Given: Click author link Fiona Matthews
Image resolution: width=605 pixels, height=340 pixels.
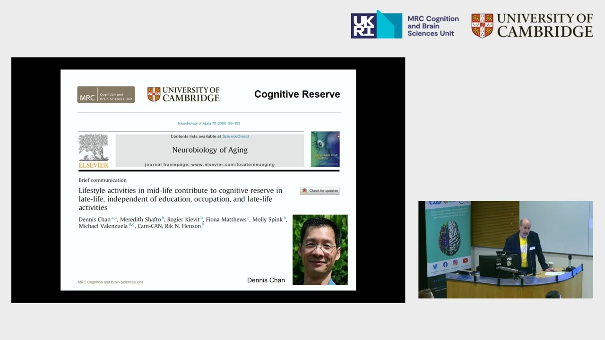Looking at the screenshot, I should coord(226,220).
